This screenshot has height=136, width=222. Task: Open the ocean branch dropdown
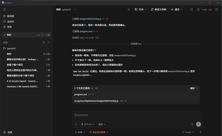click(188, 132)
